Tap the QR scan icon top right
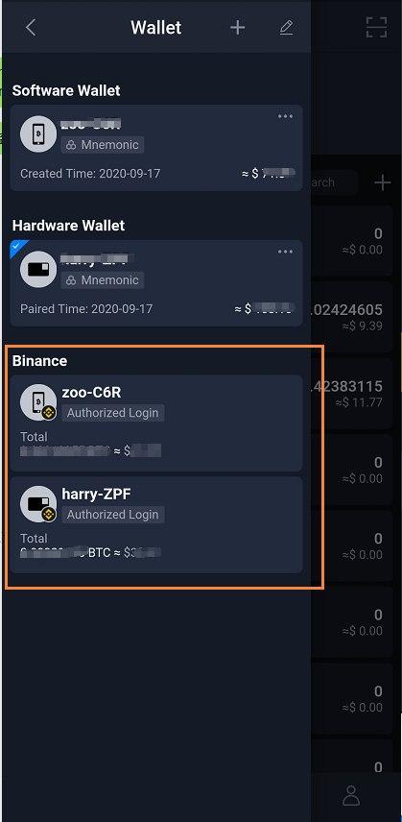The width and height of the screenshot is (402, 822). click(x=376, y=27)
